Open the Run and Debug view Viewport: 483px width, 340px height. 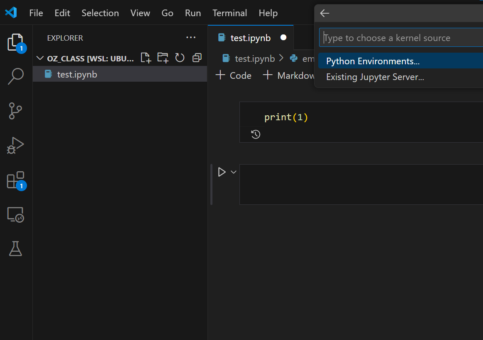(15, 146)
